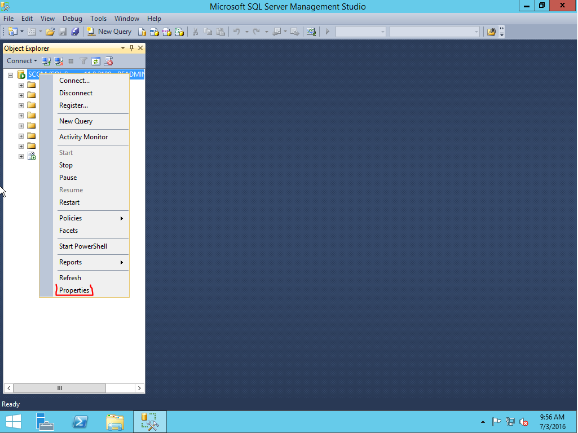The image size is (578, 433).
Task: Choose Stop in the context menu
Action: pyautogui.click(x=66, y=165)
